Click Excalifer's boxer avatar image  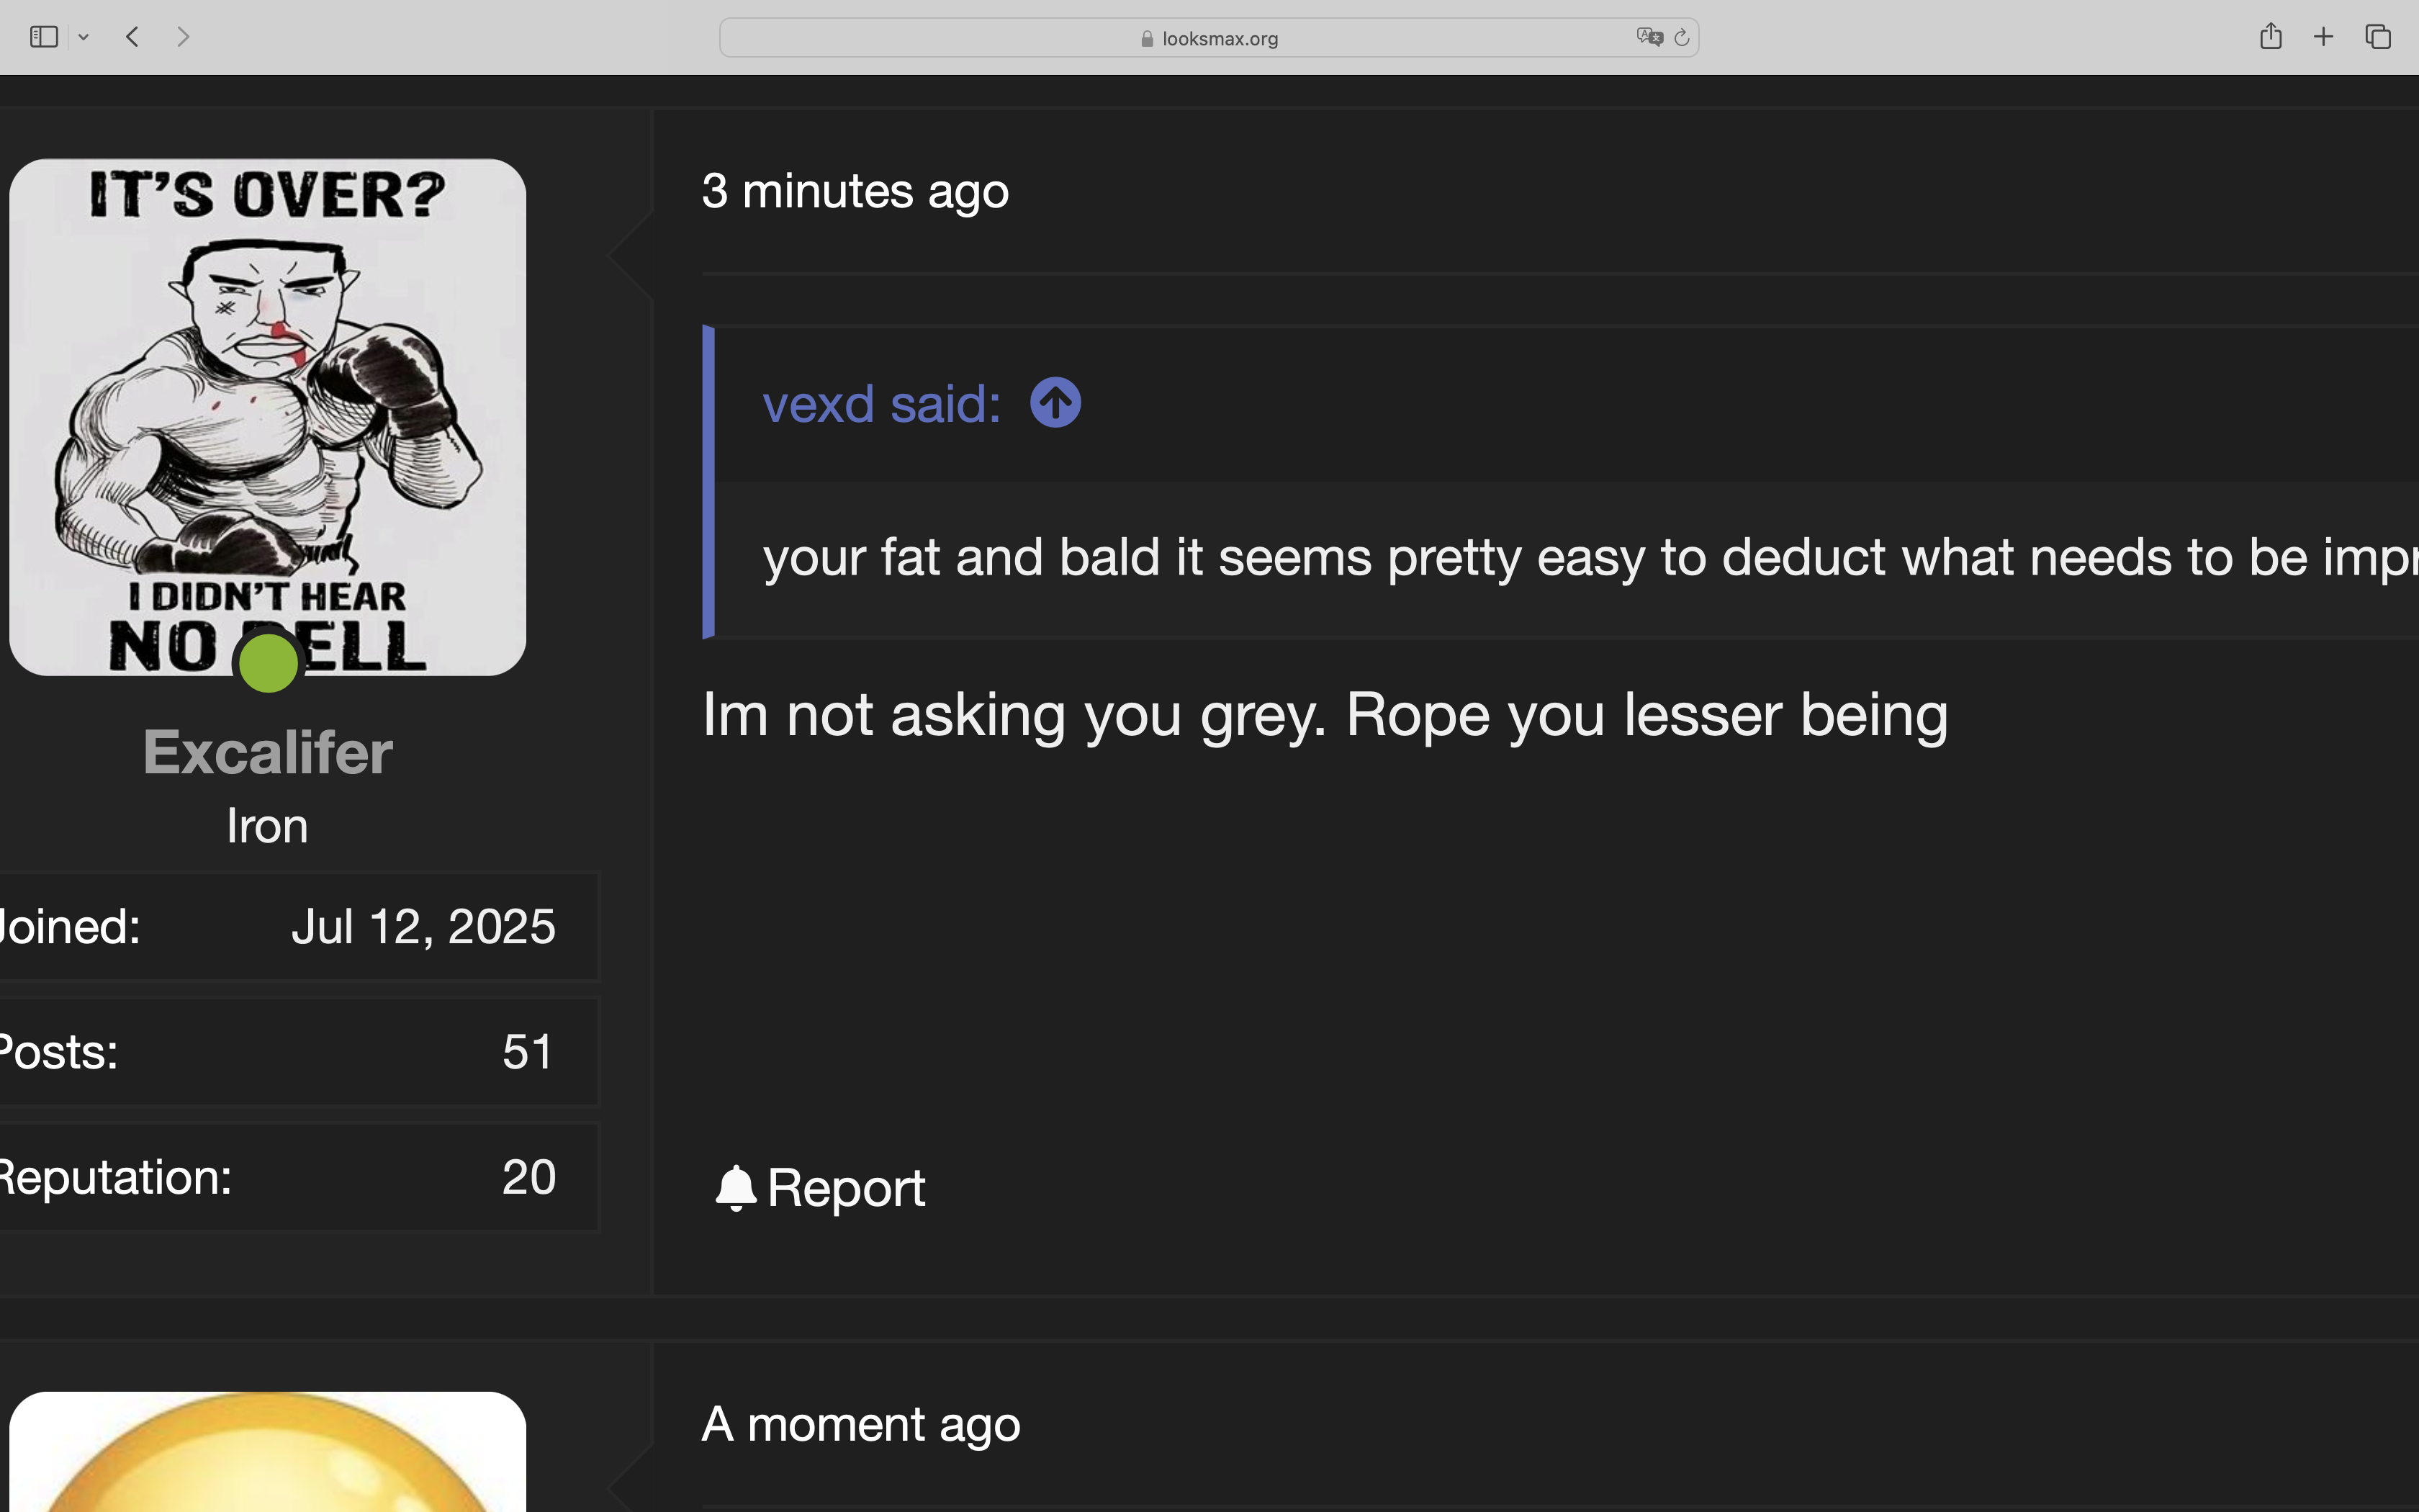268,417
